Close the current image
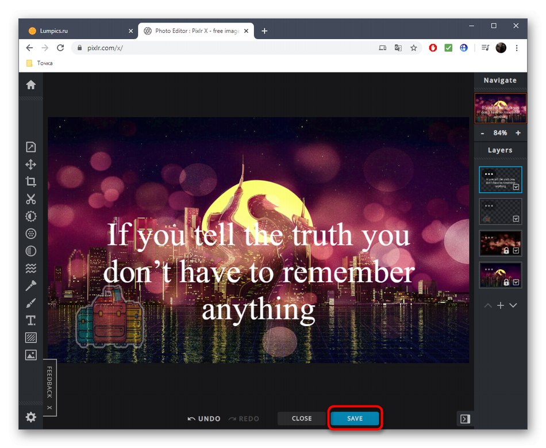Screen dimensions: 546x448 click(x=302, y=419)
